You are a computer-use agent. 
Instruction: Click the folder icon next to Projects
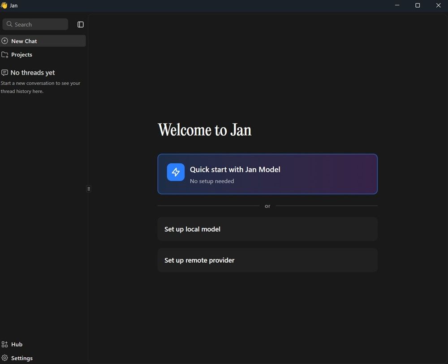[x=5, y=55]
